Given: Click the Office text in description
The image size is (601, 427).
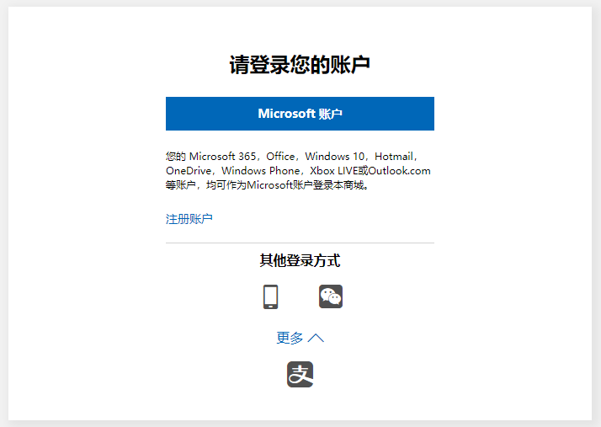Looking at the screenshot, I should coord(280,157).
